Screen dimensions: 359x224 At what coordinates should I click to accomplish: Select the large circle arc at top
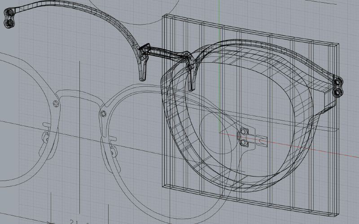[130, 22]
